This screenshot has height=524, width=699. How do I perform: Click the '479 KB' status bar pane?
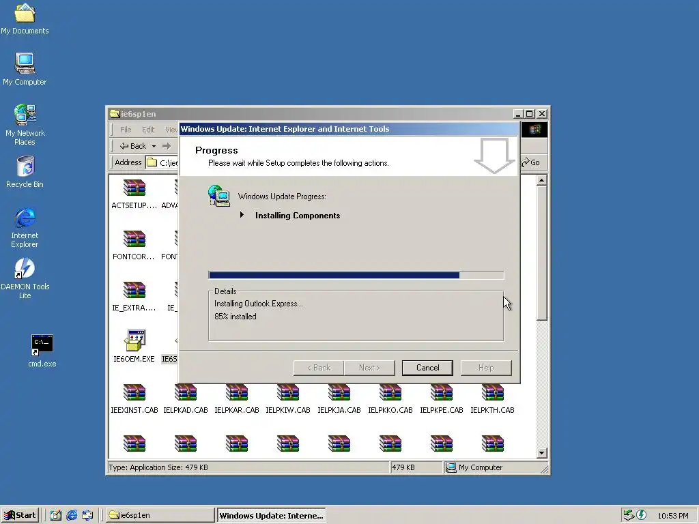point(416,467)
